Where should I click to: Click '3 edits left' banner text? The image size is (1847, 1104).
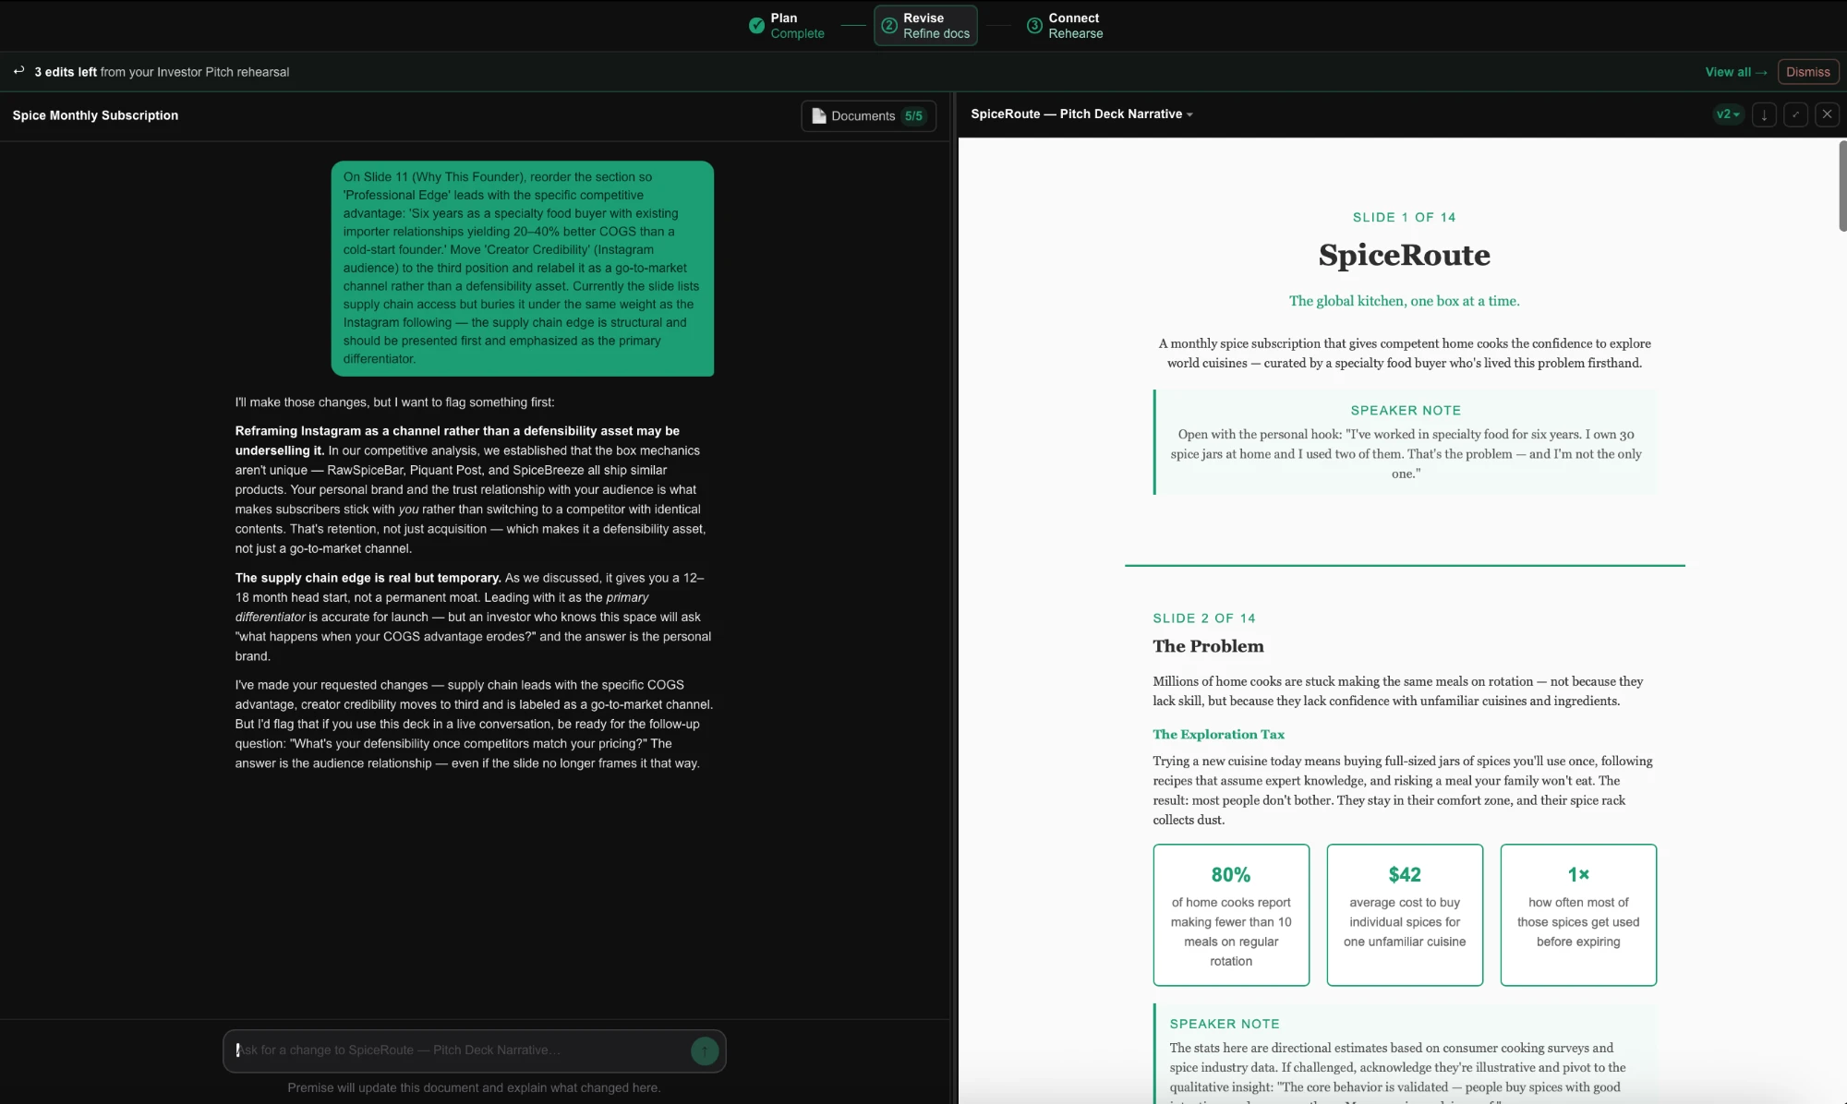coord(66,72)
